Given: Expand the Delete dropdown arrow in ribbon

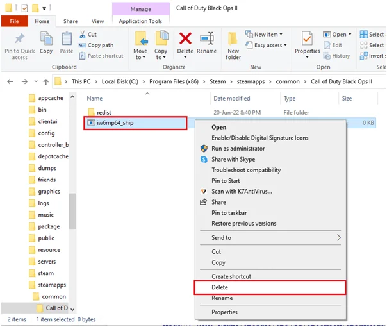Looking at the screenshot, I should (185, 57).
